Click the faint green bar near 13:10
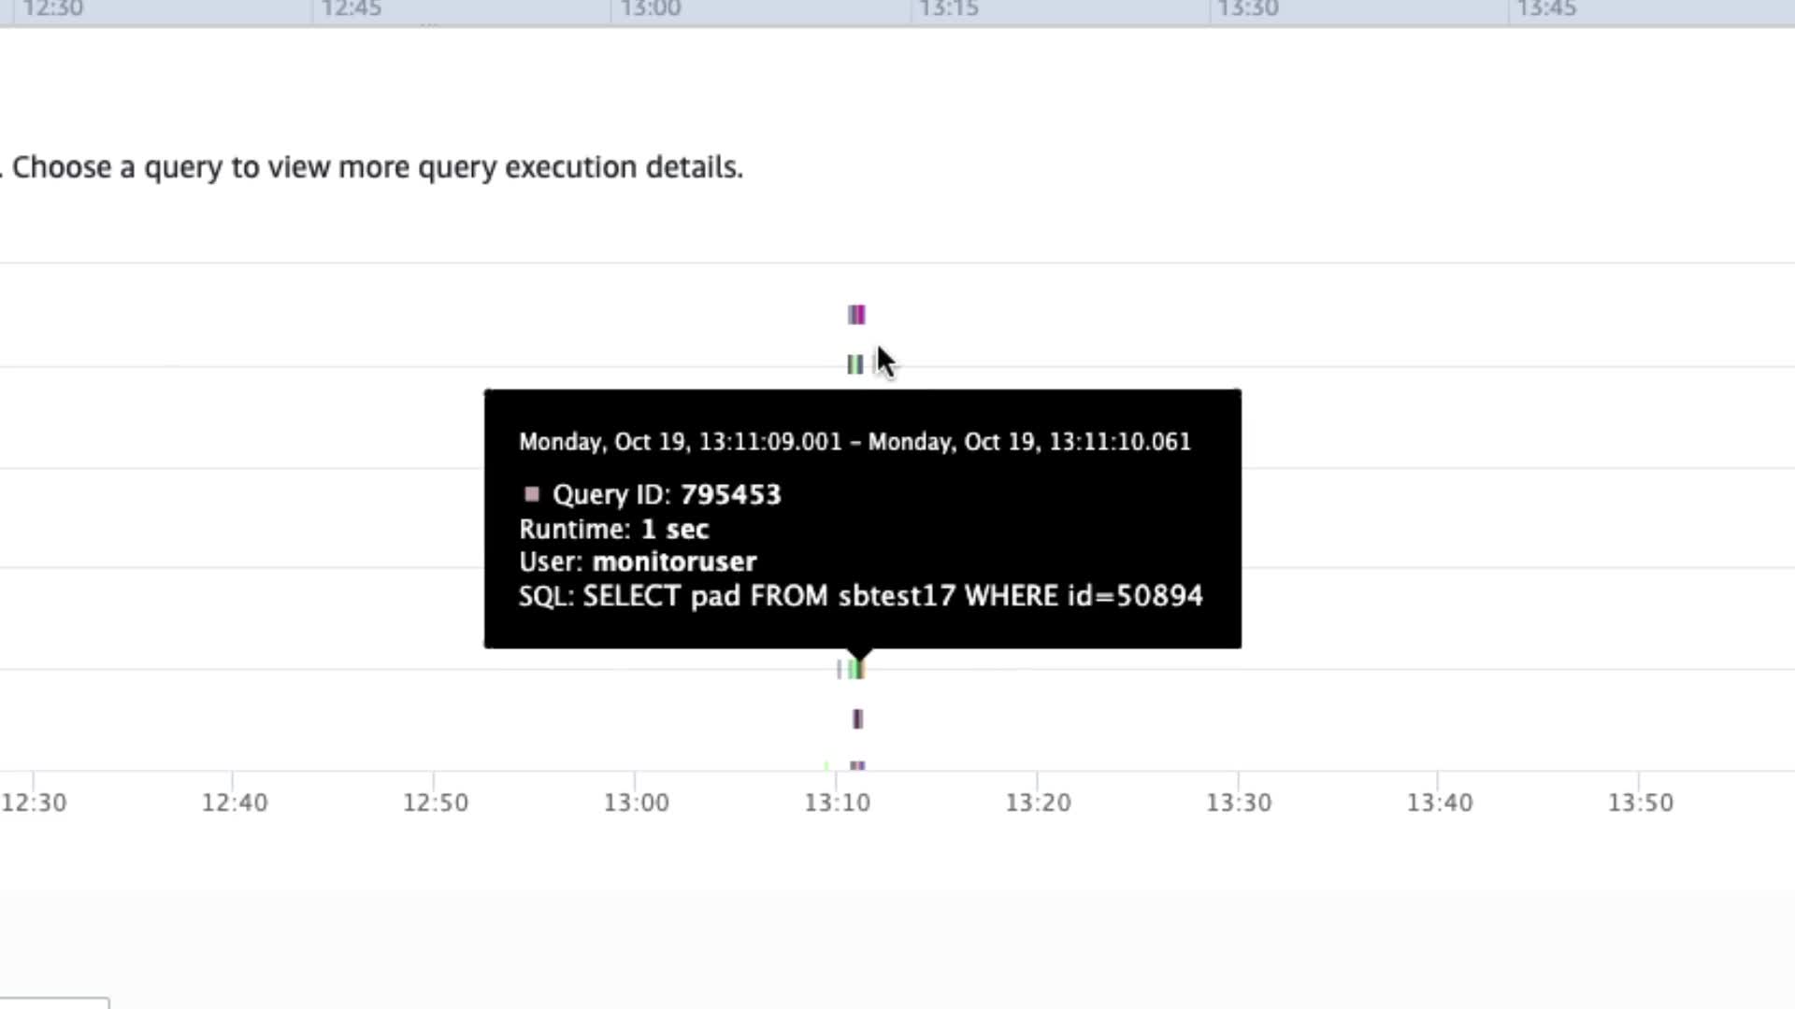The image size is (1795, 1009). [x=826, y=766]
